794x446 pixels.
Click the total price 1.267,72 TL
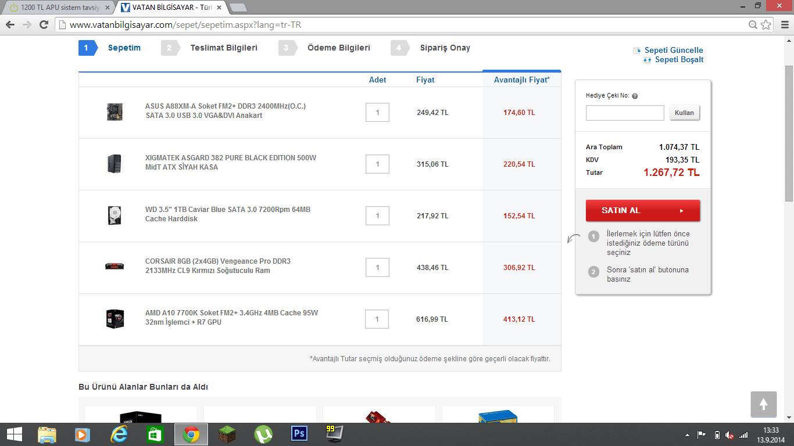(x=671, y=172)
